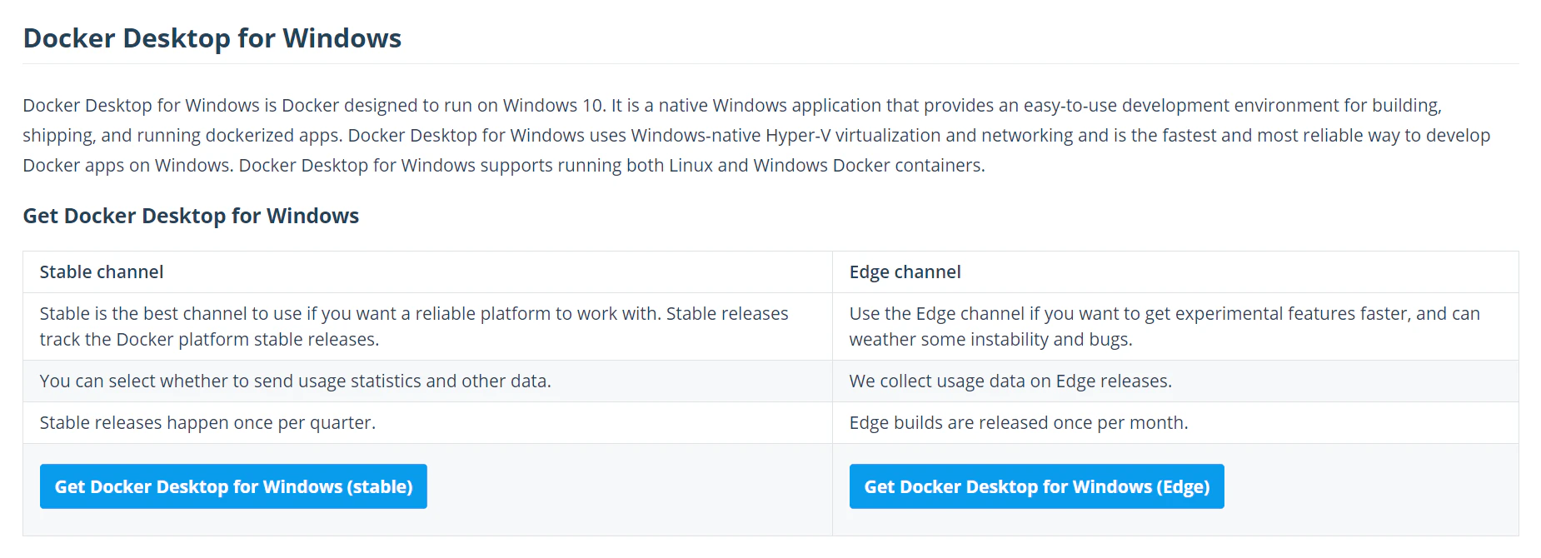The width and height of the screenshot is (1541, 558).
Task: Click the Get Docker Desktop for Windows section heading
Action: coord(191,216)
